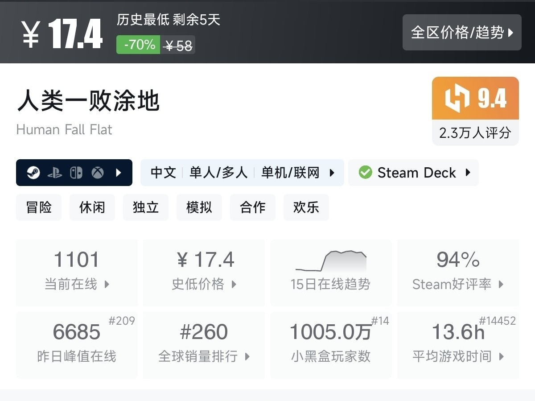This screenshot has height=401, width=535.
Task: Click the green Steam Deck verified checkmark
Action: tap(365, 173)
